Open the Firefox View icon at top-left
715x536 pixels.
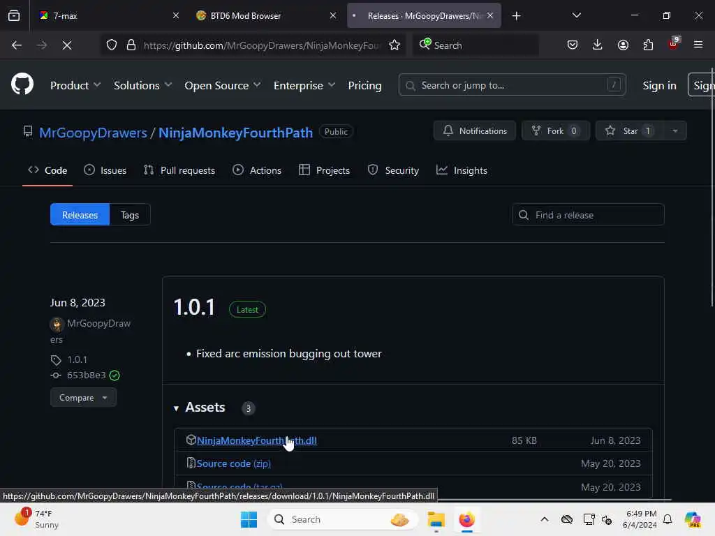pos(14,15)
